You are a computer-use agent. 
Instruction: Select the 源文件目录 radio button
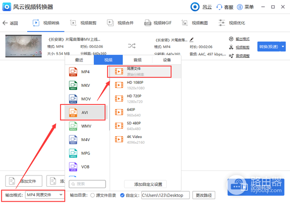point(92,195)
